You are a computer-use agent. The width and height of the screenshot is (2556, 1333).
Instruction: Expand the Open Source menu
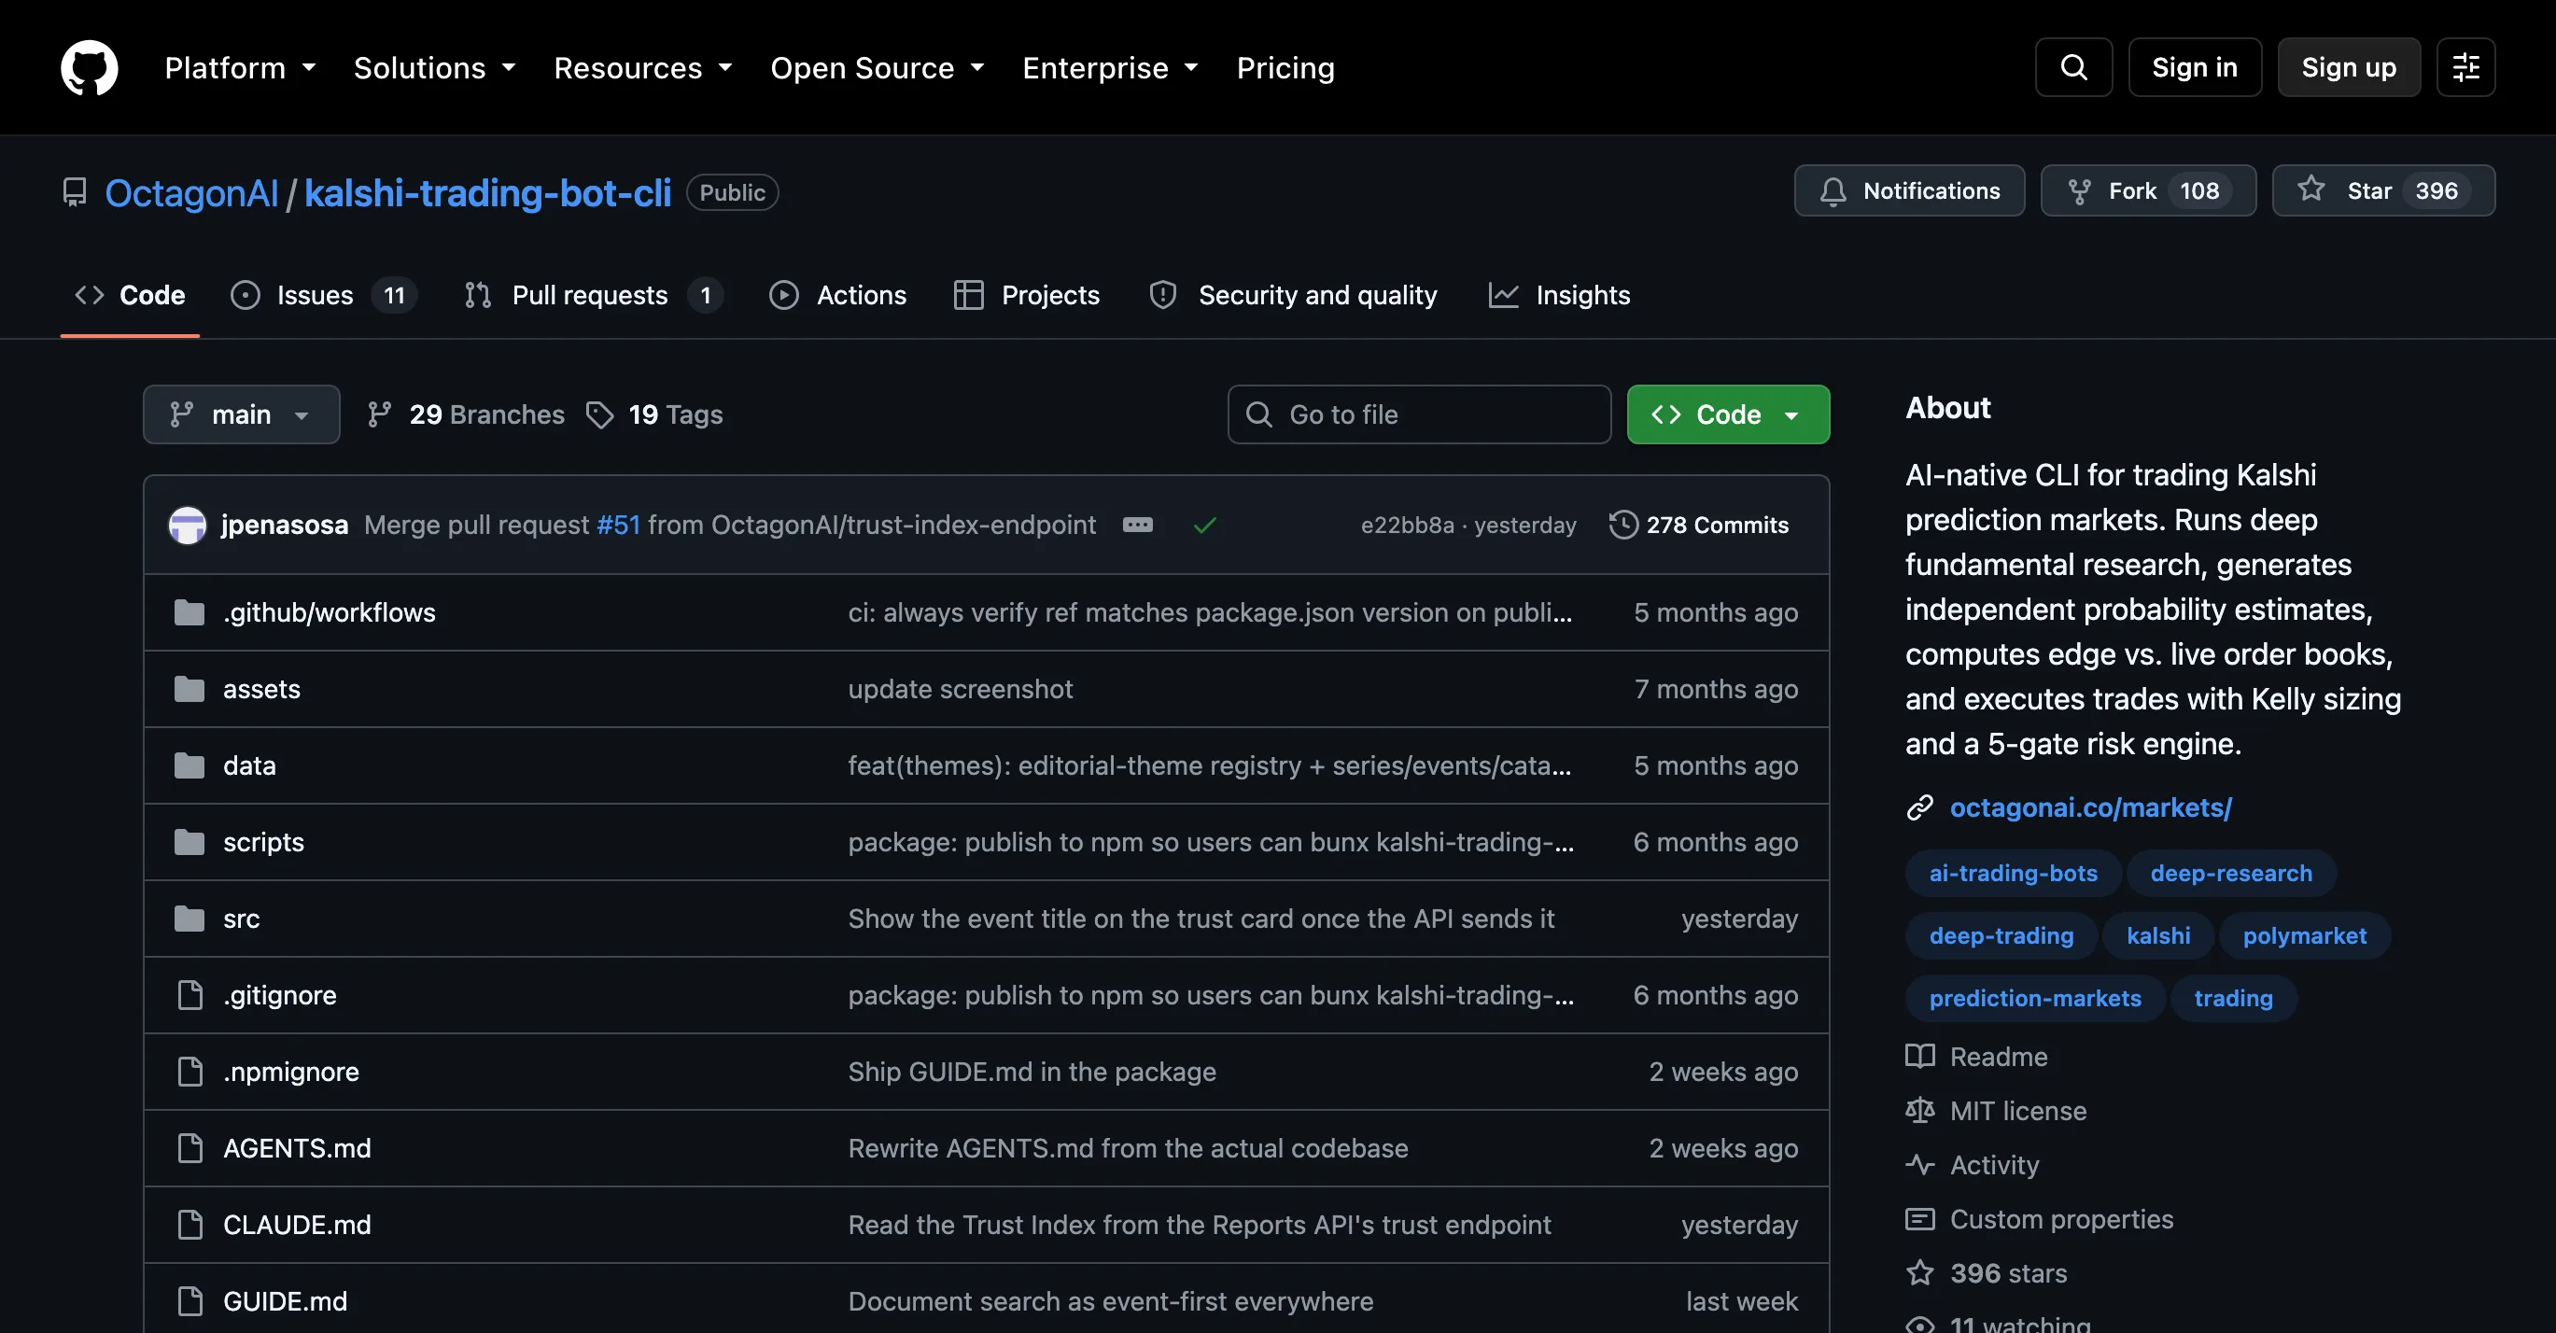pos(878,67)
